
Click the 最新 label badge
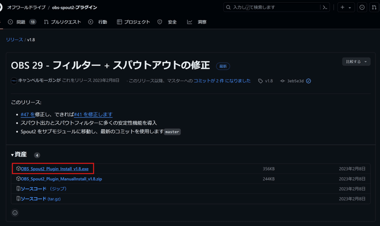click(223, 66)
